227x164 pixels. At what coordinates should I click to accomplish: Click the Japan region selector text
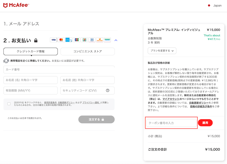[217, 5]
